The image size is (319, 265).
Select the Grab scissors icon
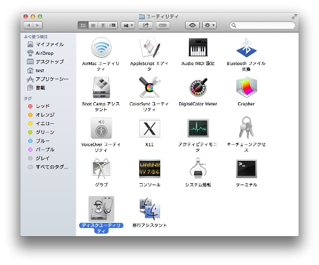(101, 169)
